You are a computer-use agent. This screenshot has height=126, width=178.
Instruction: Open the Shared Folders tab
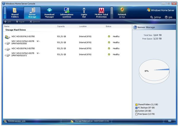tap(15, 13)
